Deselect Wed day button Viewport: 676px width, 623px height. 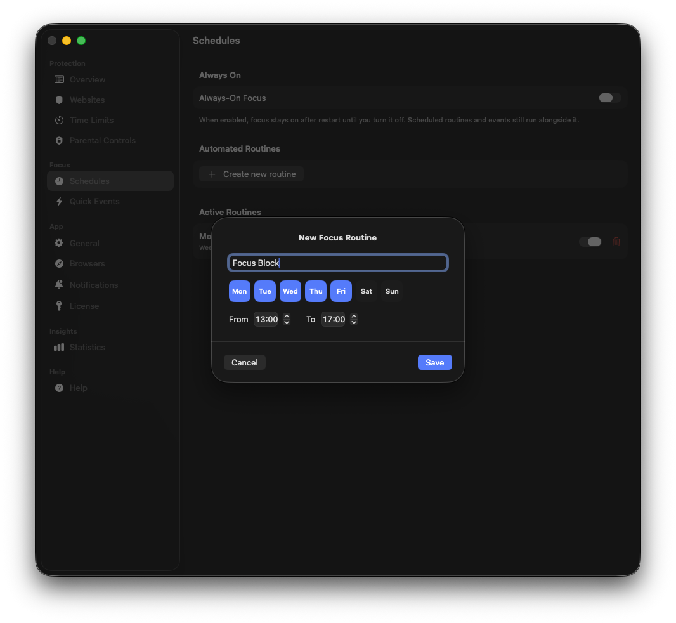[x=290, y=291]
